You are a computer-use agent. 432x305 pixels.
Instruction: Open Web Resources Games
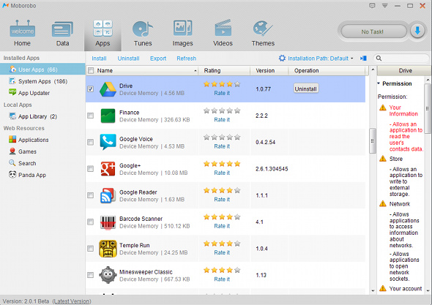[42, 151]
